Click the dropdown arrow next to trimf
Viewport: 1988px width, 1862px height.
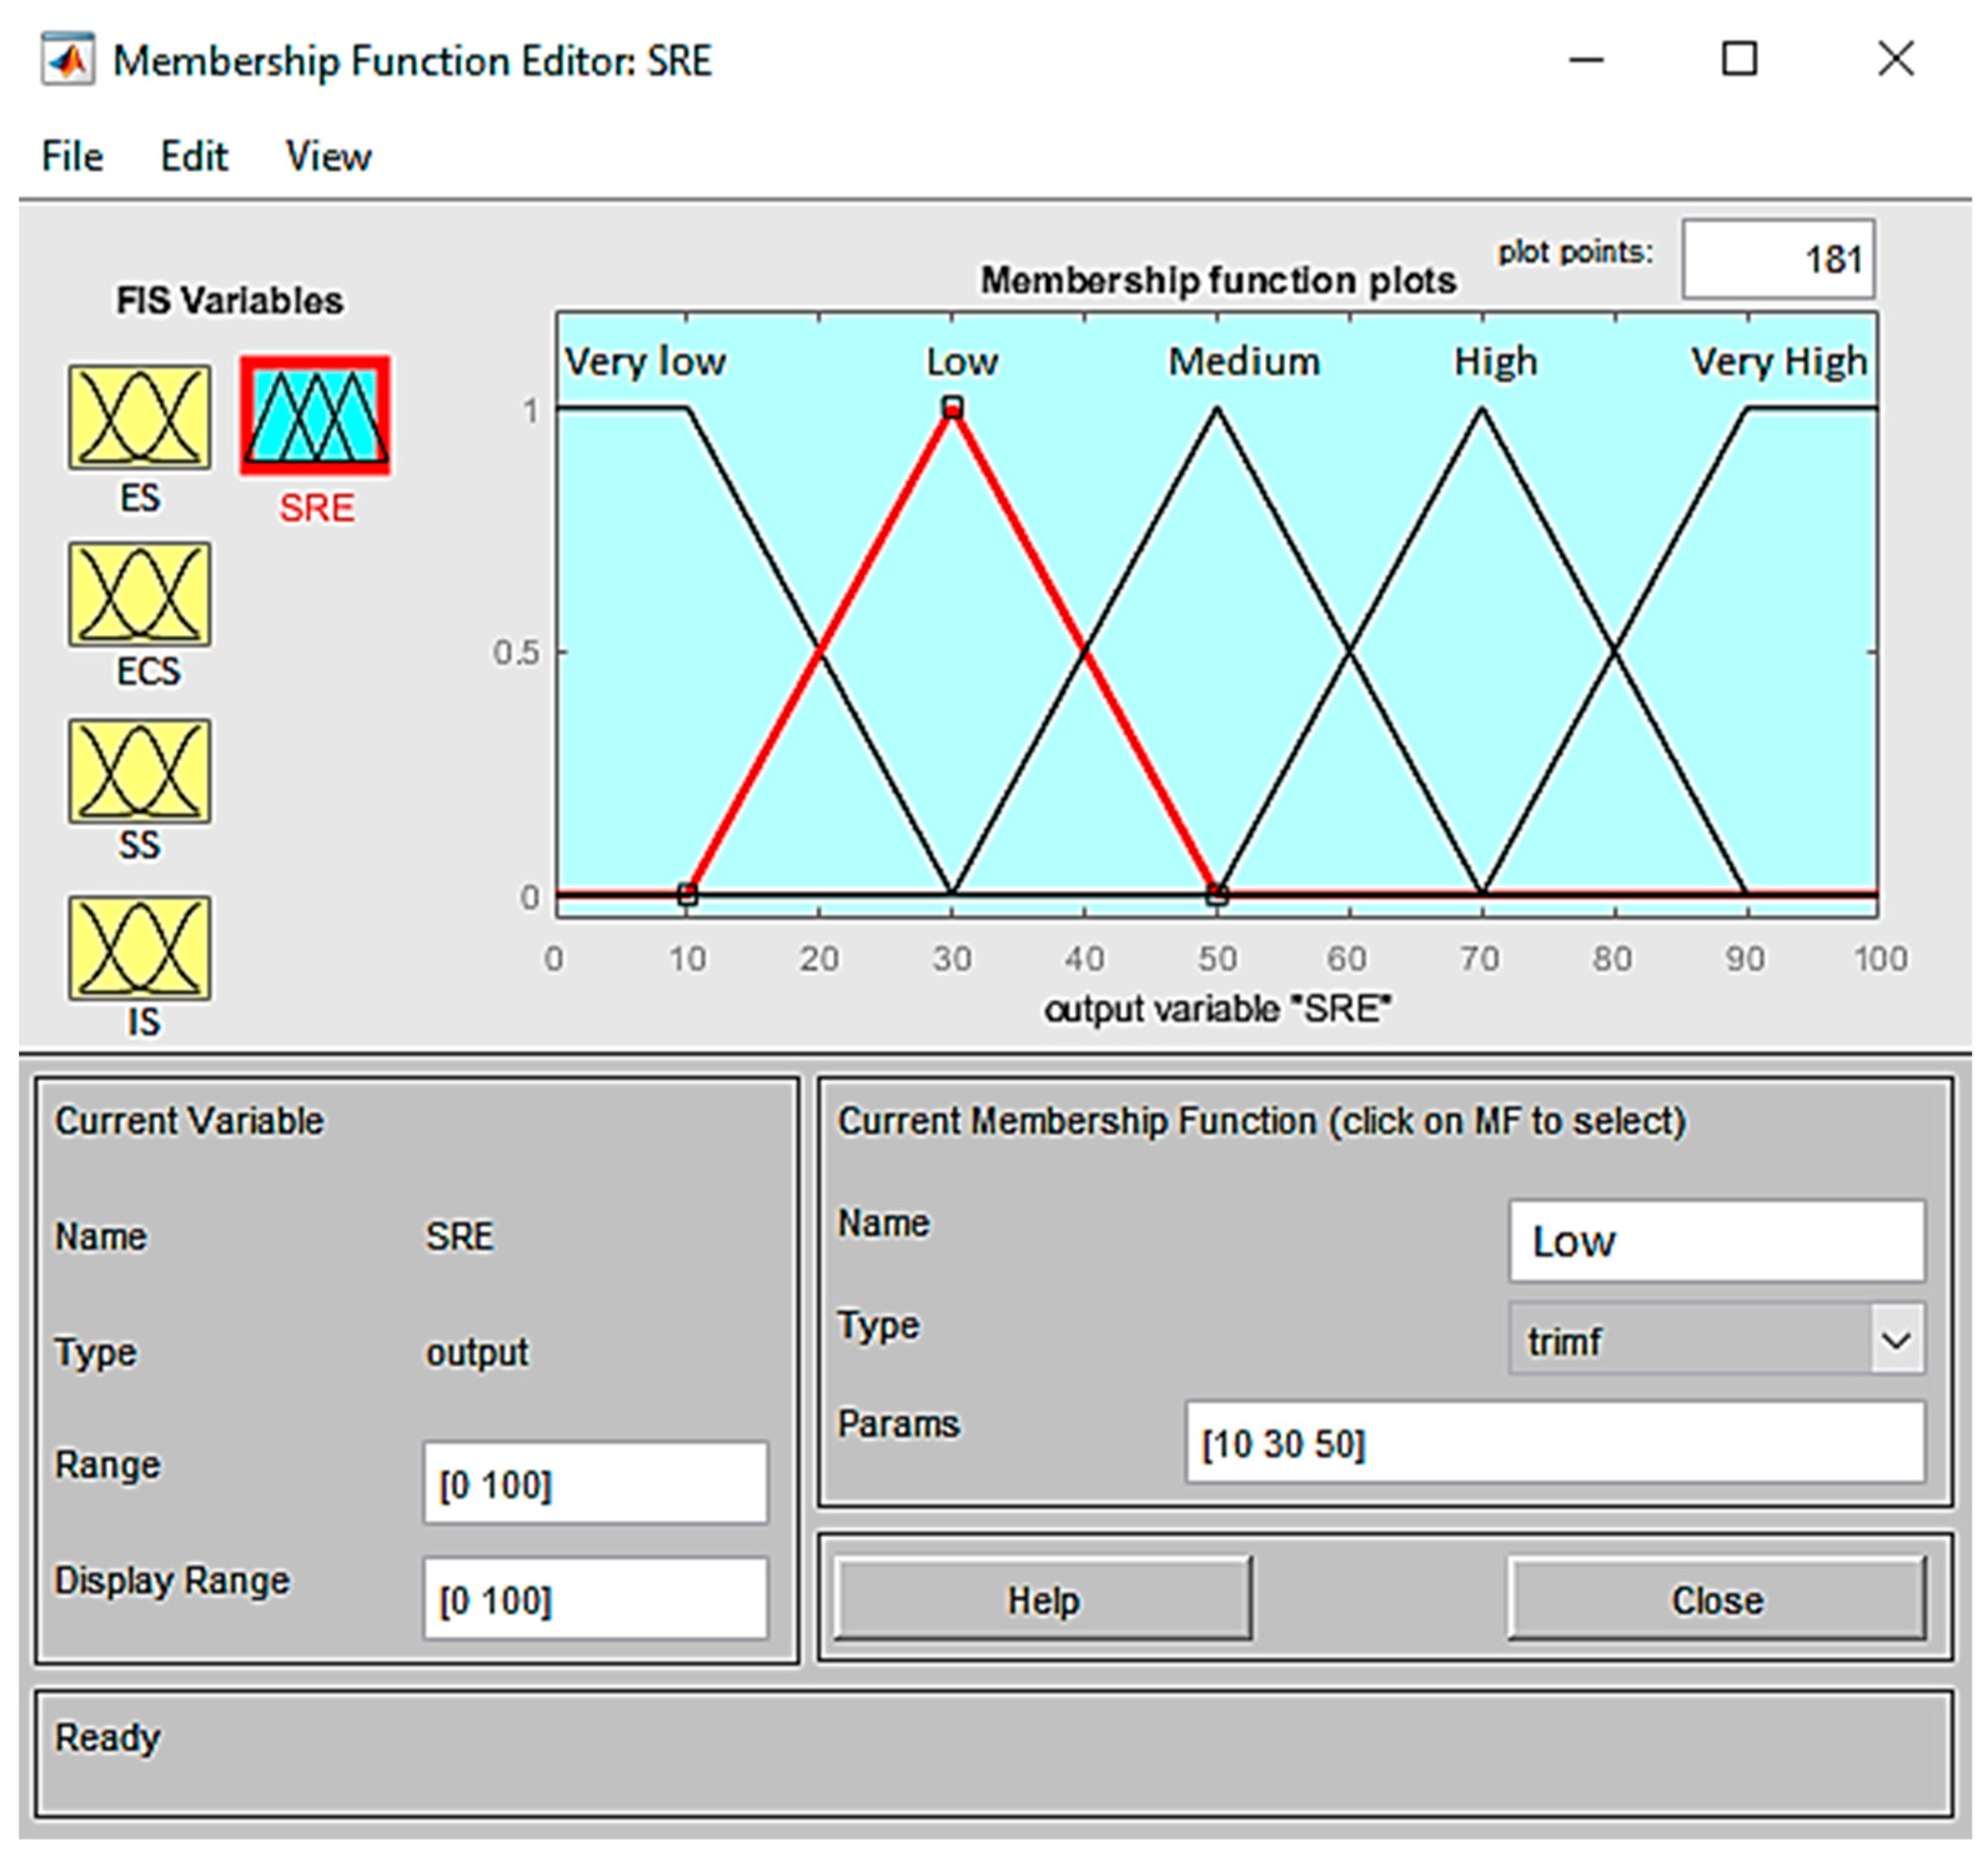click(1896, 1340)
